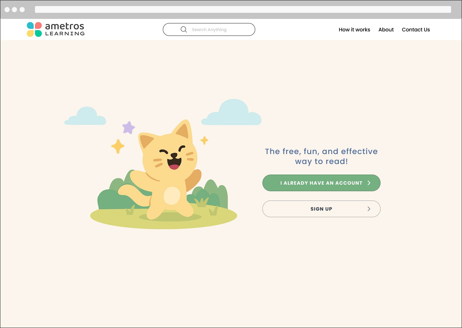Focus the Search Anything input field
Image resolution: width=462 pixels, height=328 pixels.
pos(209,29)
